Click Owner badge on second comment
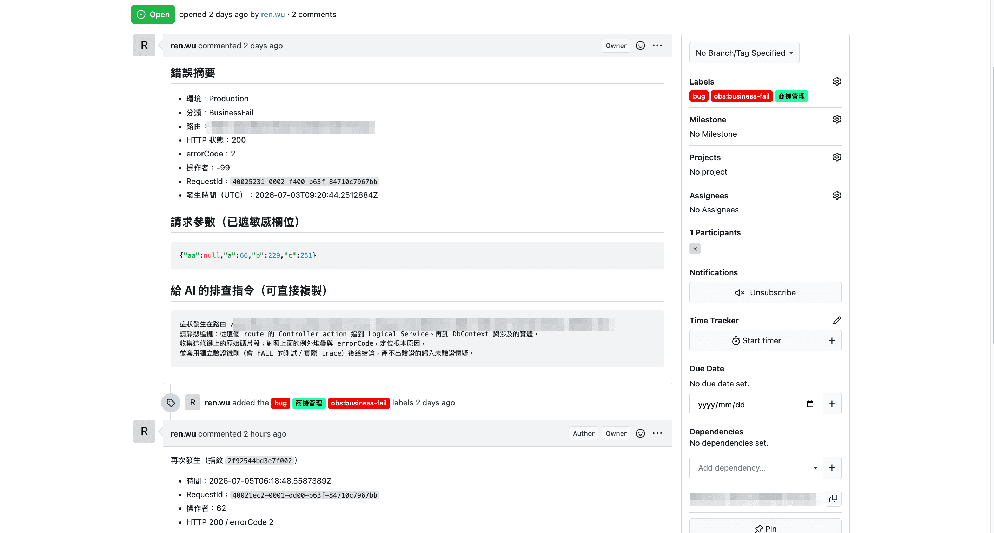The height and width of the screenshot is (533, 994). coord(616,433)
